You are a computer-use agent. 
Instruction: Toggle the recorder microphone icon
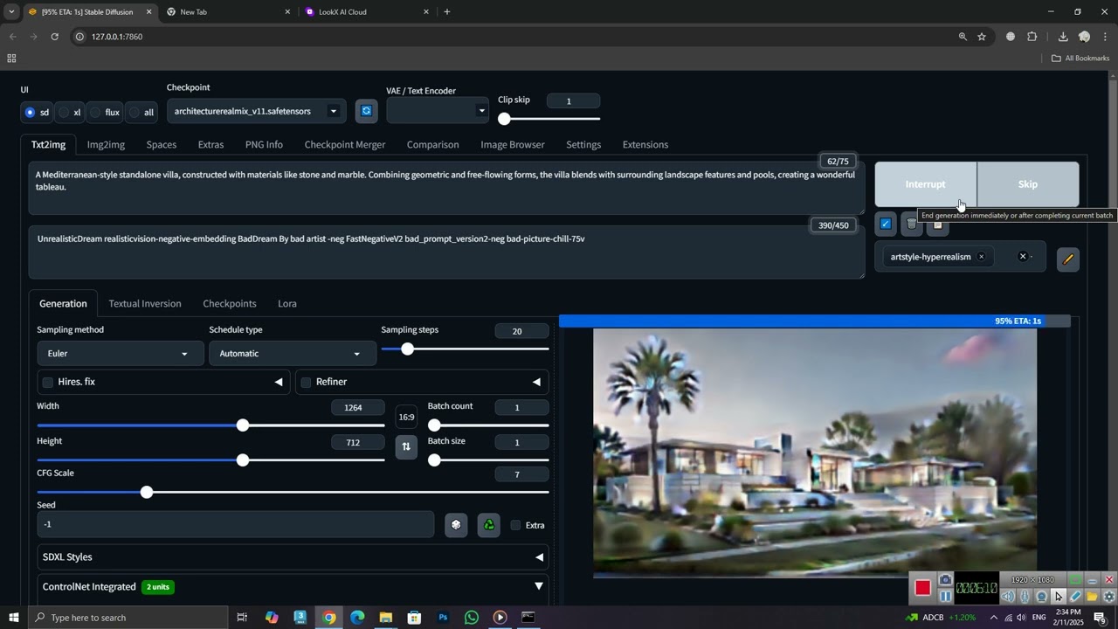1025,597
